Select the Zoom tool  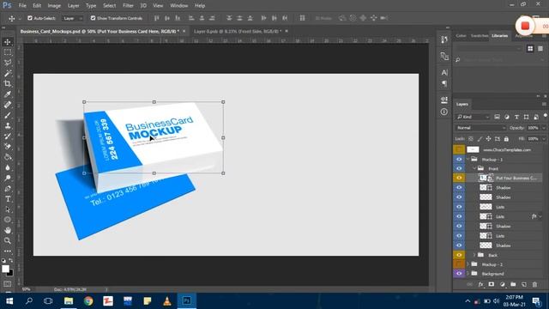click(8, 240)
